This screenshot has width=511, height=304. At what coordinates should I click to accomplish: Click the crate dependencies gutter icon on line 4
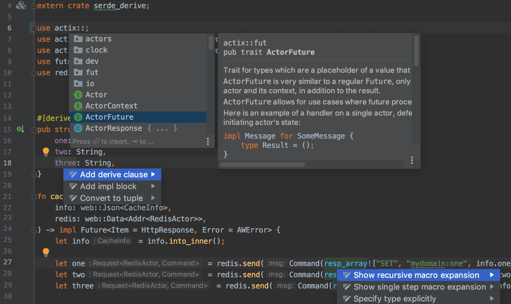tap(21, 5)
